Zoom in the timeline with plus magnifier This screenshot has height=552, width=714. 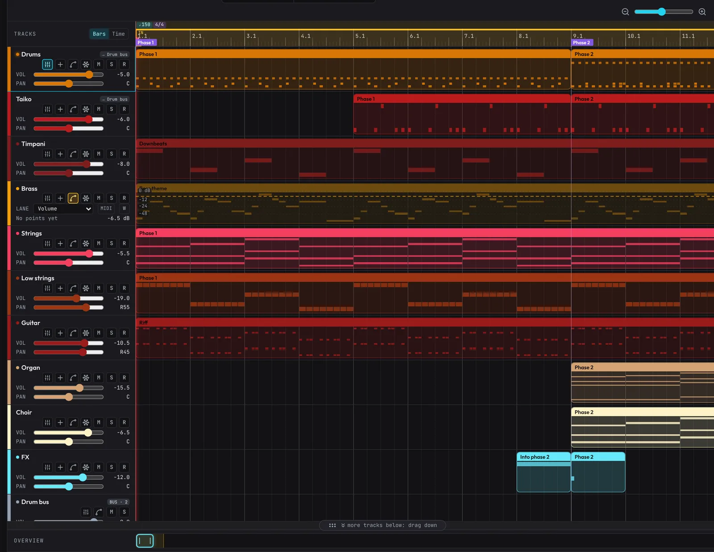[x=702, y=12]
